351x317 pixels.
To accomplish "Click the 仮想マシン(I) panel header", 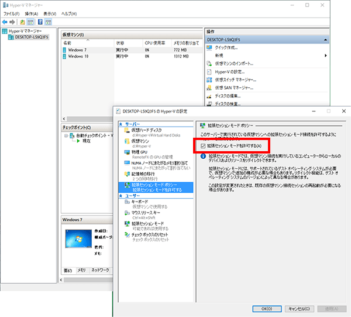I will click(132, 35).
